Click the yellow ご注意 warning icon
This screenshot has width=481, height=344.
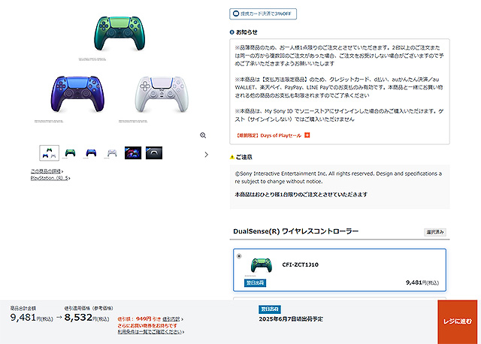pyautogui.click(x=232, y=157)
